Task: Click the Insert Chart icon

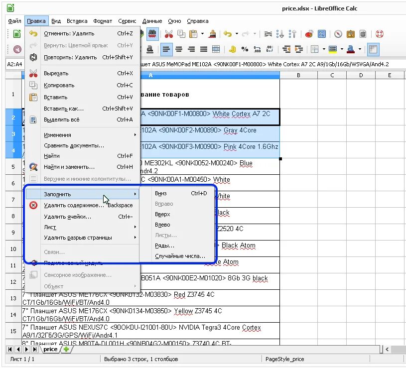Action: [309, 34]
